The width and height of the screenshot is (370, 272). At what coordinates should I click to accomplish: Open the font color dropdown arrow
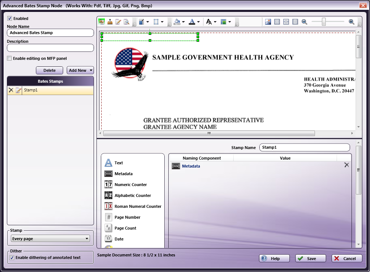coord(198,22)
